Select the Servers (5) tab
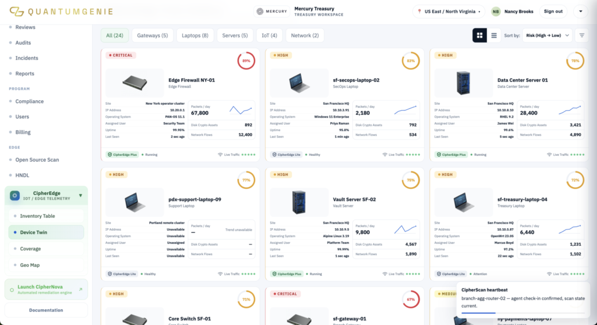 point(235,35)
